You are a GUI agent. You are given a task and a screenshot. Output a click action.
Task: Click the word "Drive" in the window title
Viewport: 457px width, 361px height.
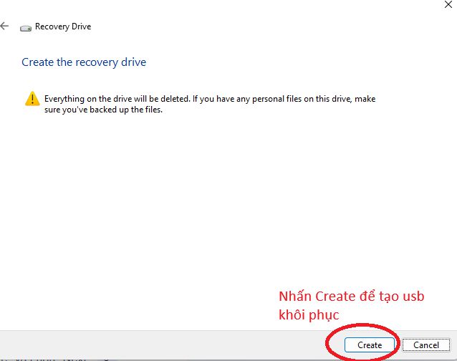click(80, 27)
